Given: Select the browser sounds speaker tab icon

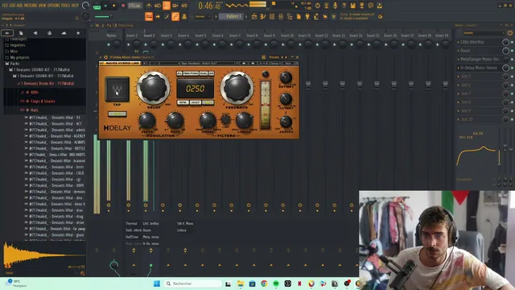Looking at the screenshot, I should click(35, 33).
